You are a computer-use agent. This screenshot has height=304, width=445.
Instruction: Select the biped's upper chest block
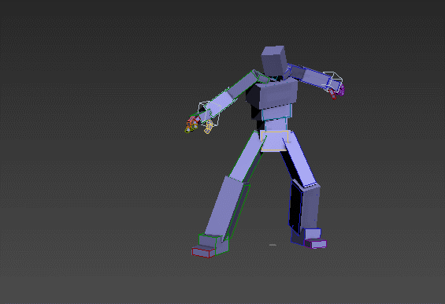(273, 95)
